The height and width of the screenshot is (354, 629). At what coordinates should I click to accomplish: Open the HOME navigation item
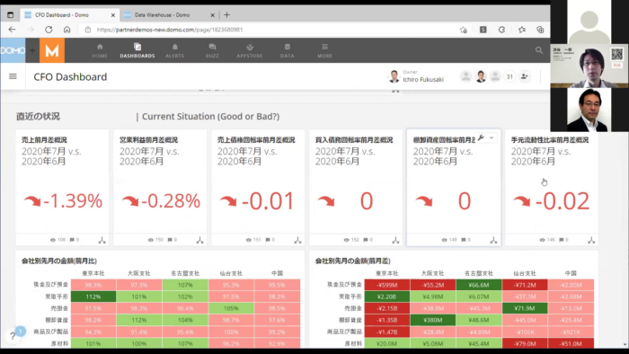point(100,51)
